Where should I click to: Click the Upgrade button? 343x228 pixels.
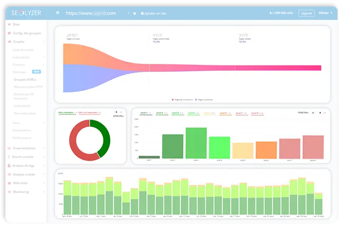pos(306,13)
